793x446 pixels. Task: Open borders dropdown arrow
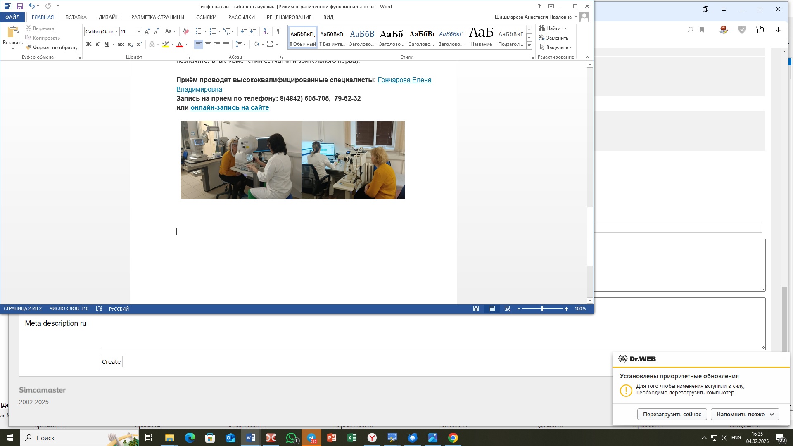277,44
